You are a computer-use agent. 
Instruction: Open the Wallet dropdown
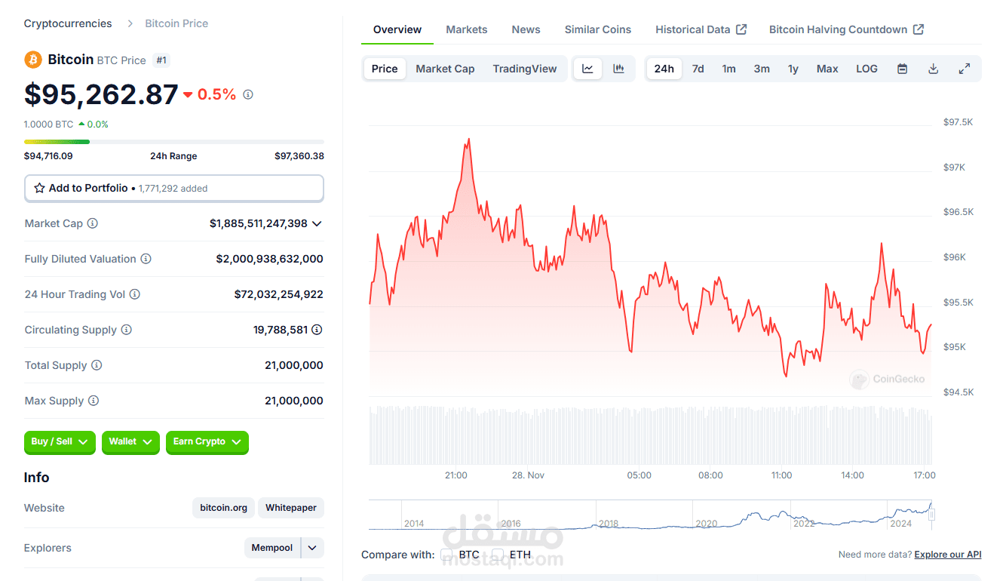130,442
